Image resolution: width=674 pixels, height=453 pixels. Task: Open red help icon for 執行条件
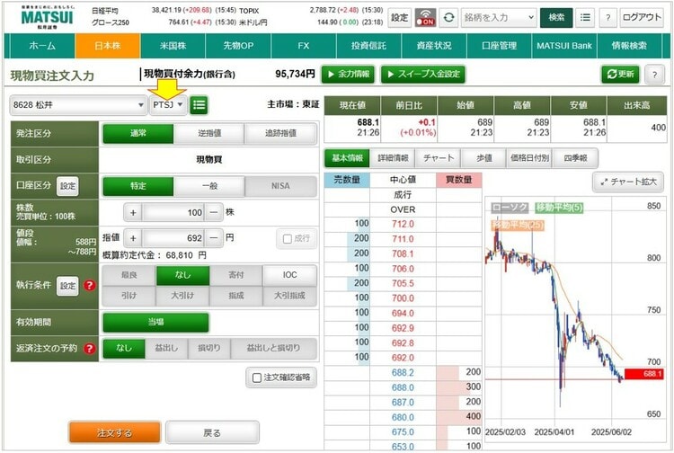click(89, 285)
